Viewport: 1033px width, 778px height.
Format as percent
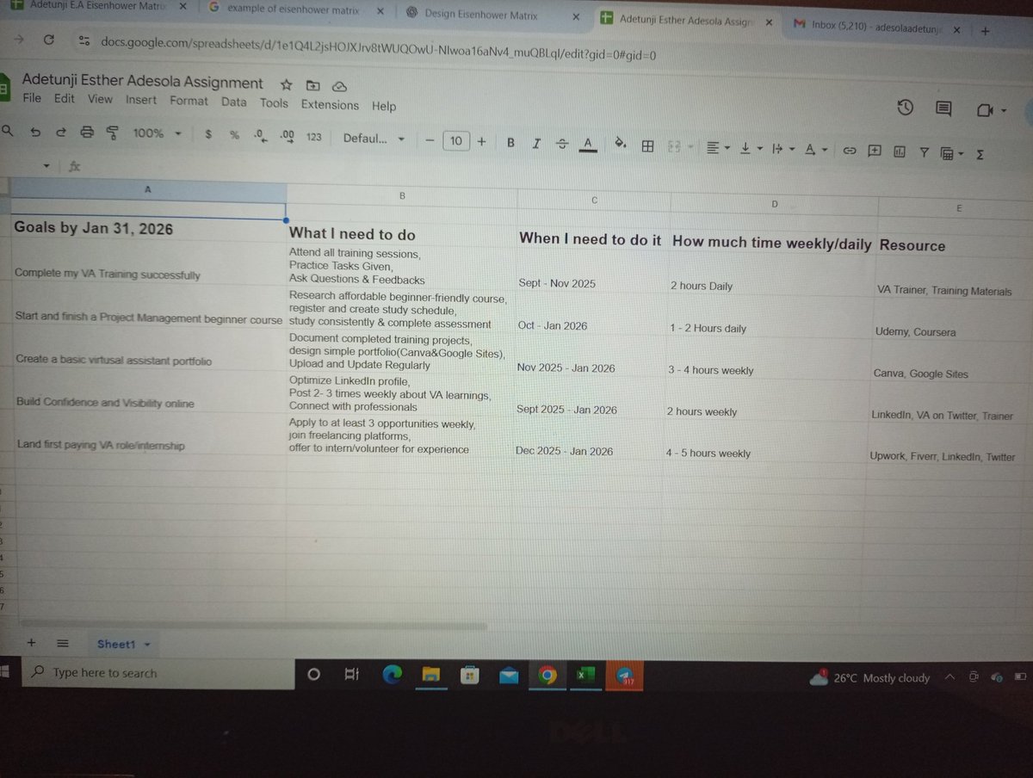click(x=234, y=135)
